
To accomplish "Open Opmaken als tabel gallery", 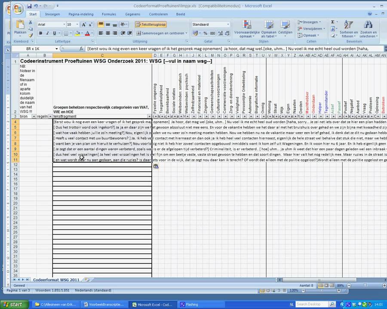I will point(268,29).
